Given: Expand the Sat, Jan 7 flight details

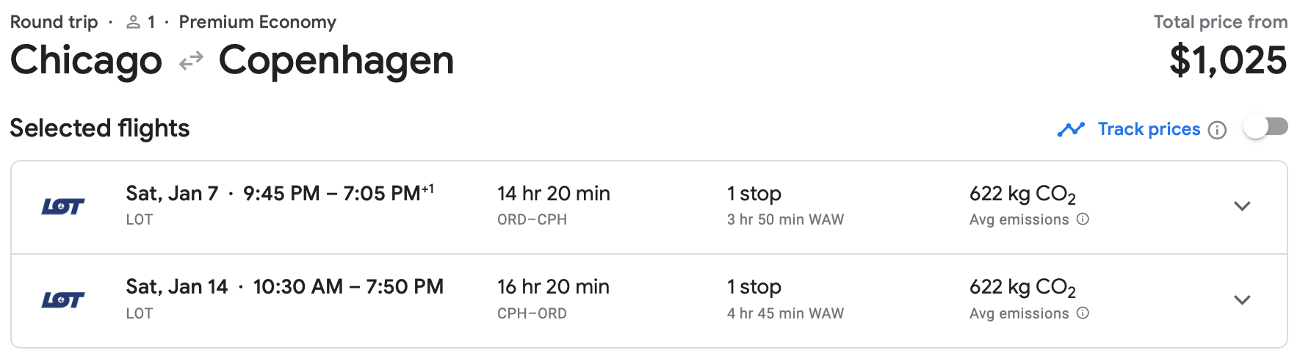Looking at the screenshot, I should tap(1242, 206).
